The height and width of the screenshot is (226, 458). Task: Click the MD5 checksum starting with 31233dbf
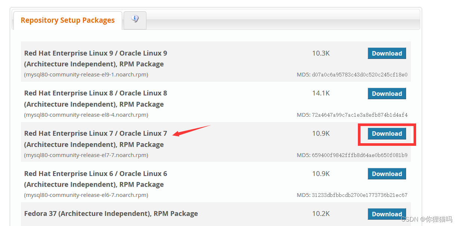point(359,195)
